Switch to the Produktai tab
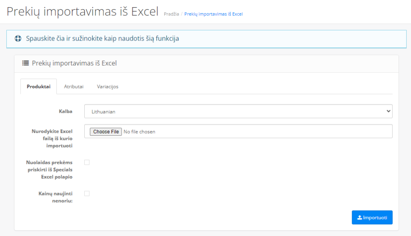411x236 pixels. pos(39,87)
